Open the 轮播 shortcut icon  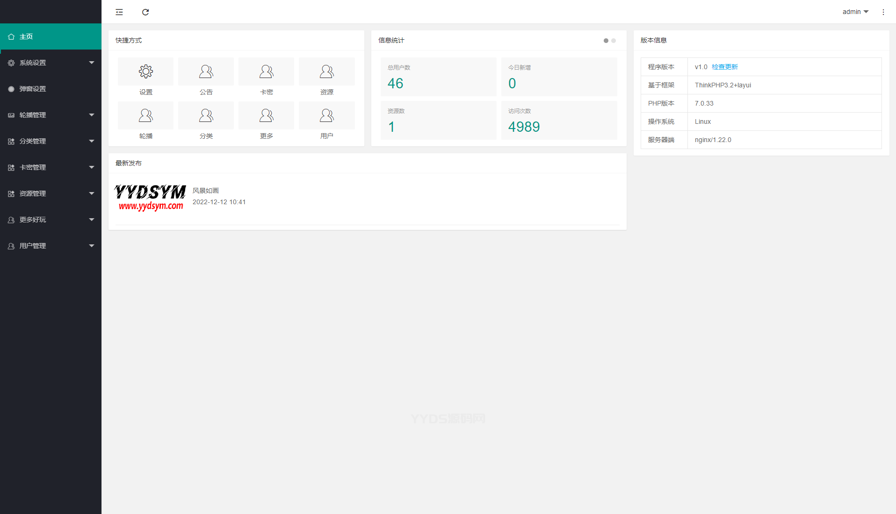145,116
